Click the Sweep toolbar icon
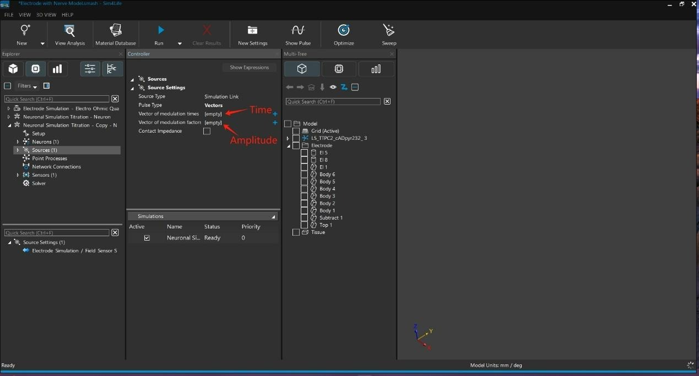The height and width of the screenshot is (376, 699). click(389, 31)
